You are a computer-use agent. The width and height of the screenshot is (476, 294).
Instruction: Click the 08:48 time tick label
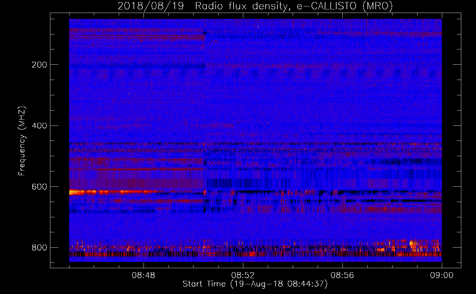click(144, 275)
